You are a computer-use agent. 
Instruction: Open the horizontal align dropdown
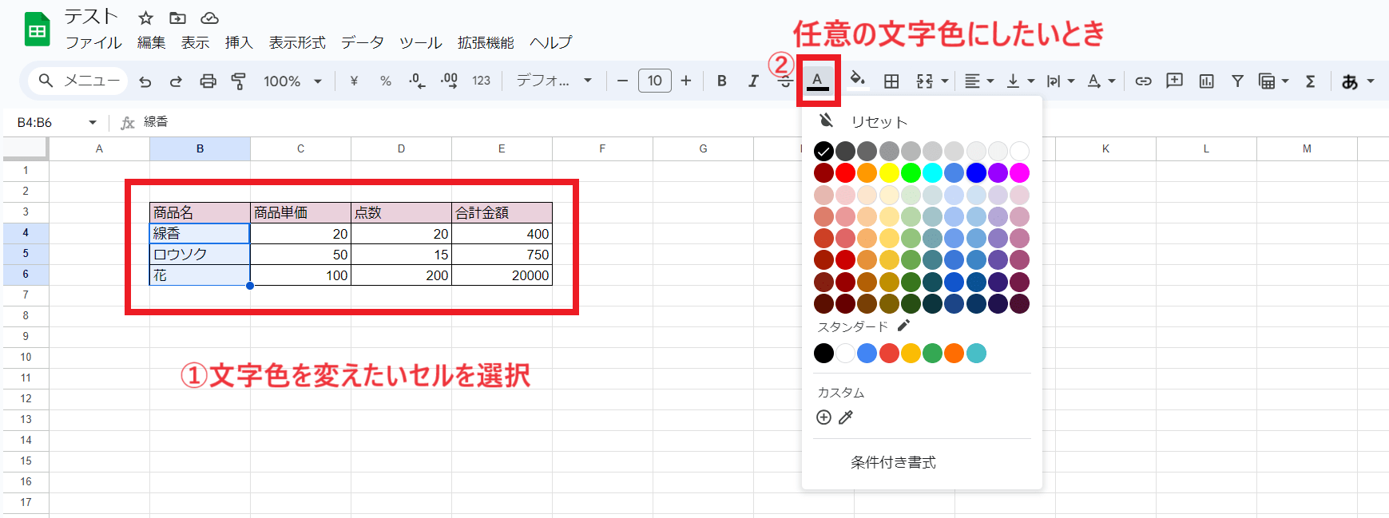tap(978, 81)
